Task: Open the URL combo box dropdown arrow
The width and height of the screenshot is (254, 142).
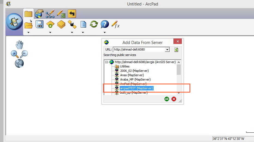Action: [167, 49]
